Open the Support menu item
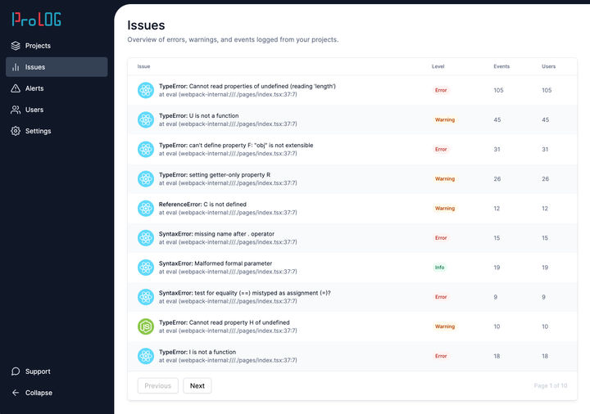The height and width of the screenshot is (414, 590). pyautogui.click(x=38, y=371)
